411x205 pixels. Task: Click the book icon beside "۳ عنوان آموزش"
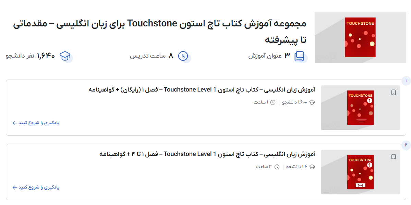tap(300, 56)
